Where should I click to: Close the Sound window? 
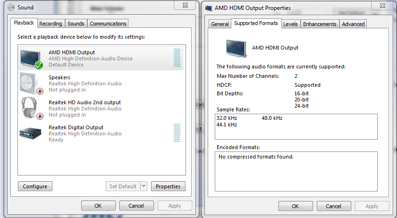[x=185, y=5]
